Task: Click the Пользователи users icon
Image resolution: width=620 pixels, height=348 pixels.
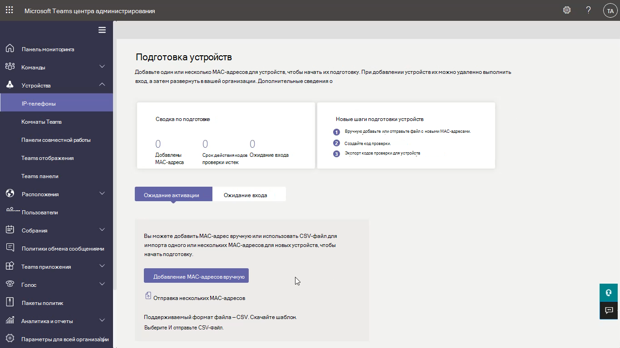Action: tap(12, 210)
